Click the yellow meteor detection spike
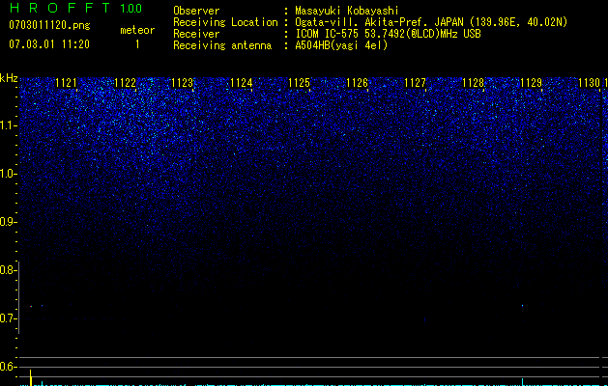608x386 pixels. pyautogui.click(x=31, y=377)
